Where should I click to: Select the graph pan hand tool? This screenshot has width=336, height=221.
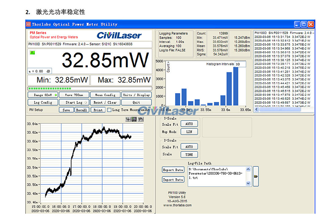coord(141,120)
